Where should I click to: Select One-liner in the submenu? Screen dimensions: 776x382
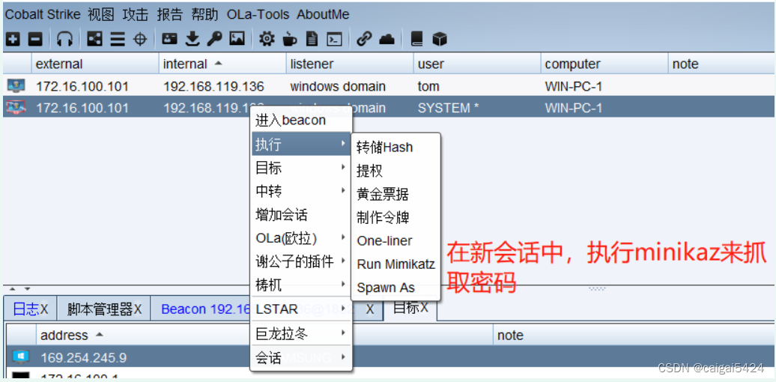pyautogui.click(x=395, y=240)
